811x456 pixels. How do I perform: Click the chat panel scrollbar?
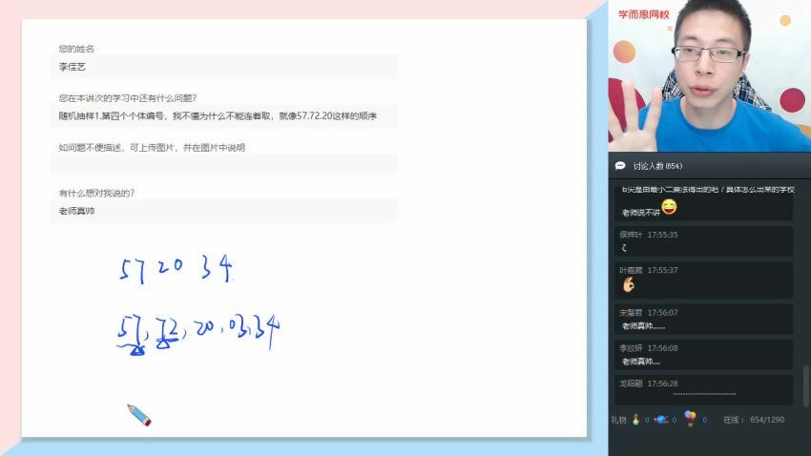click(x=806, y=386)
